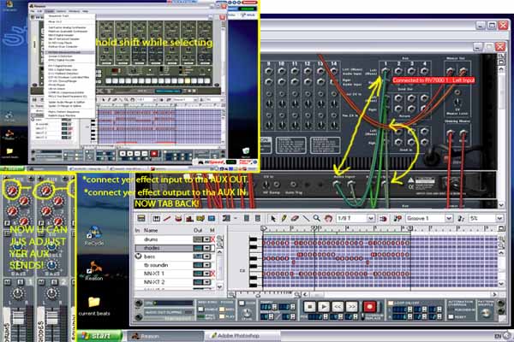
Task: Click the DRUMS channel fader in mixer
Action: click(18, 320)
